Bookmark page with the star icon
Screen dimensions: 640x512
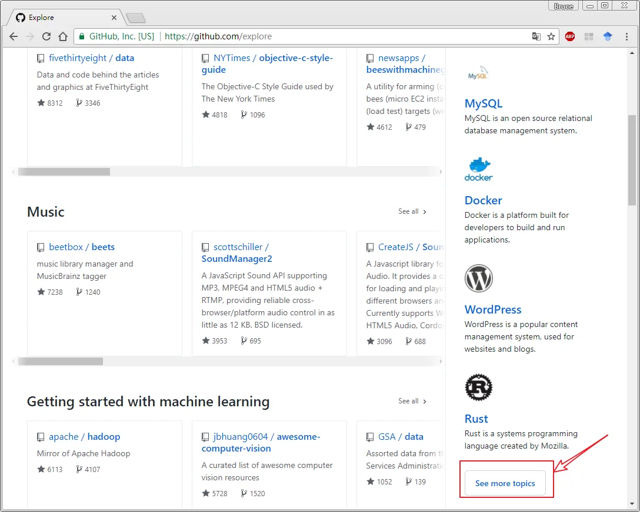pos(551,36)
